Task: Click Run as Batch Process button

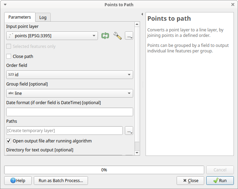Action: point(61,180)
